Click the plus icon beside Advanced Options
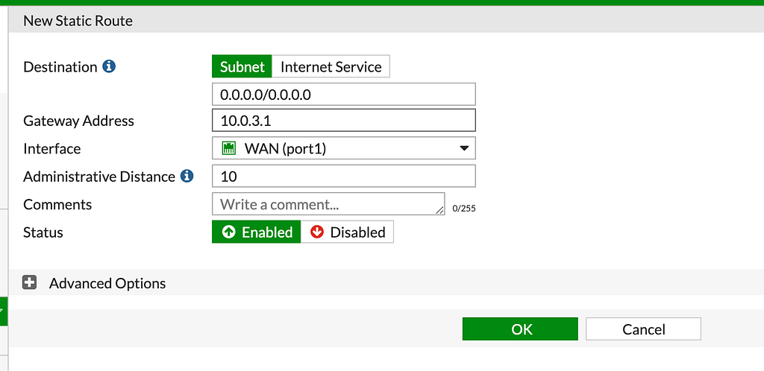The height and width of the screenshot is (371, 764). pyautogui.click(x=30, y=282)
